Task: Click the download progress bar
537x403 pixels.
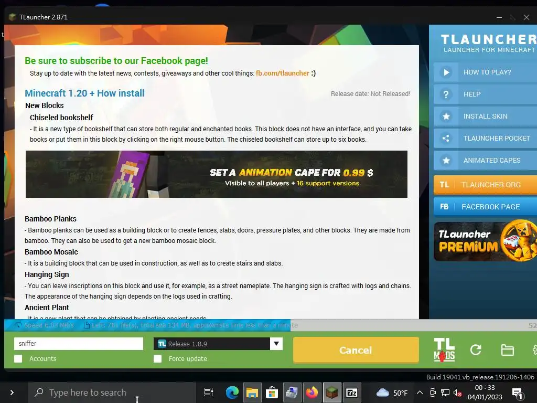Action: coord(271,325)
